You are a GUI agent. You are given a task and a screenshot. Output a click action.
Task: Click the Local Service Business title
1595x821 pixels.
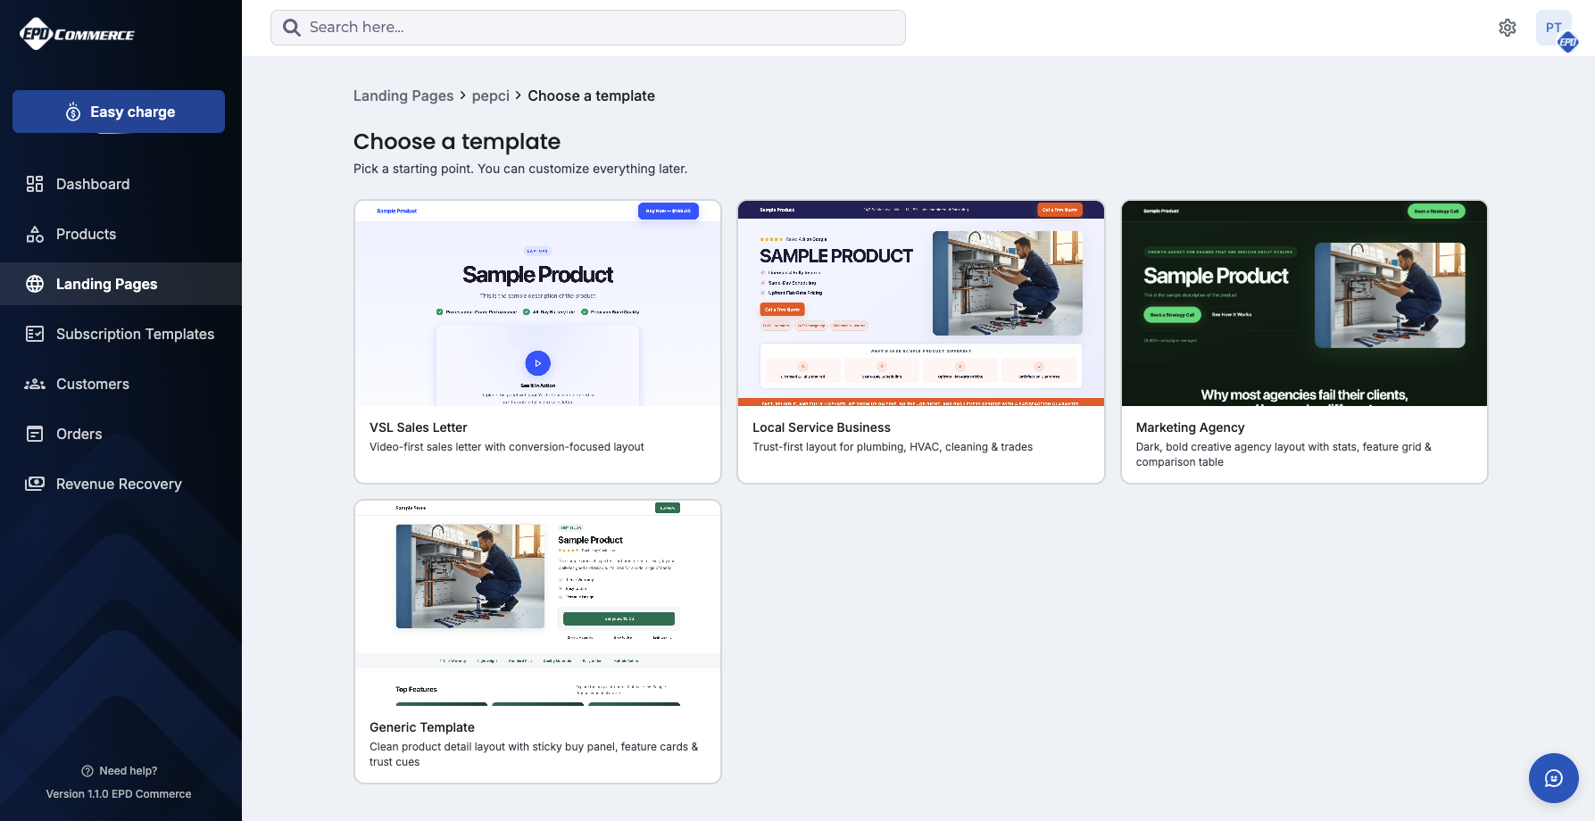(821, 427)
